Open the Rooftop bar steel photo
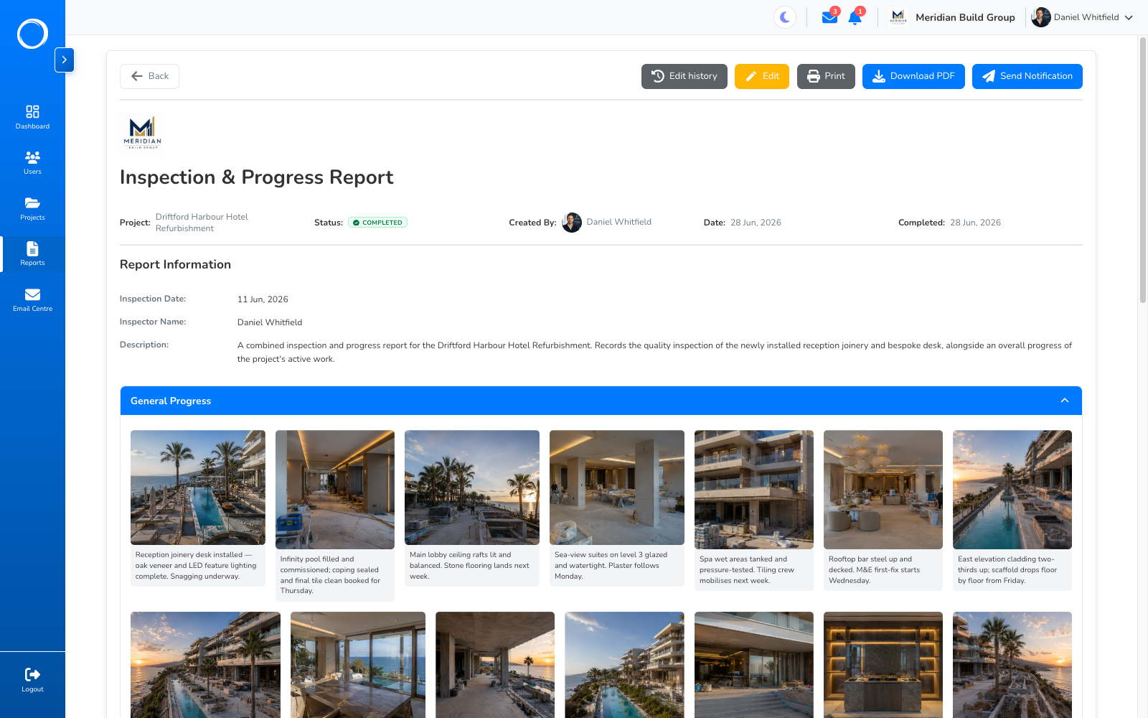Screen dimensions: 1148x718 click(883, 490)
